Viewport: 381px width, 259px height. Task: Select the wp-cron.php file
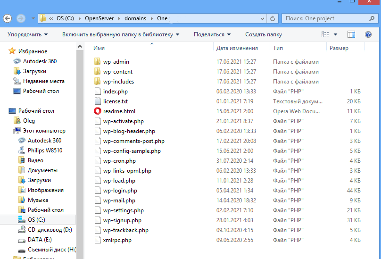click(x=119, y=161)
